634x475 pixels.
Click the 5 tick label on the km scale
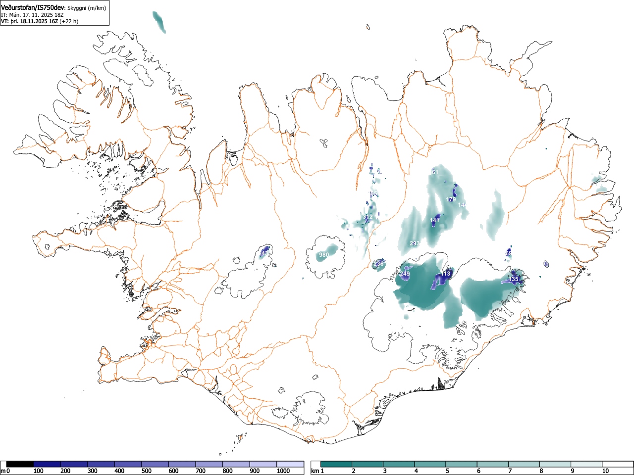click(447, 472)
